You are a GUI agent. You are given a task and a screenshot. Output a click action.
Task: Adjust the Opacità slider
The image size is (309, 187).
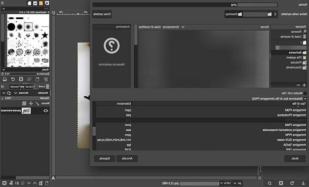coord(25,98)
